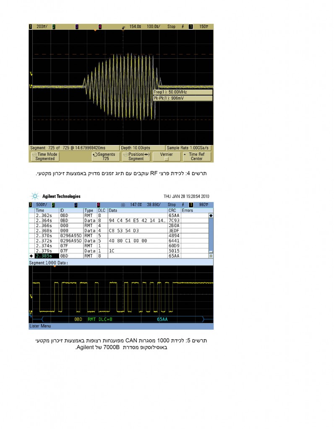Select the Time Mode Segmented softkey
The image size is (334, 429).
click(x=45, y=157)
